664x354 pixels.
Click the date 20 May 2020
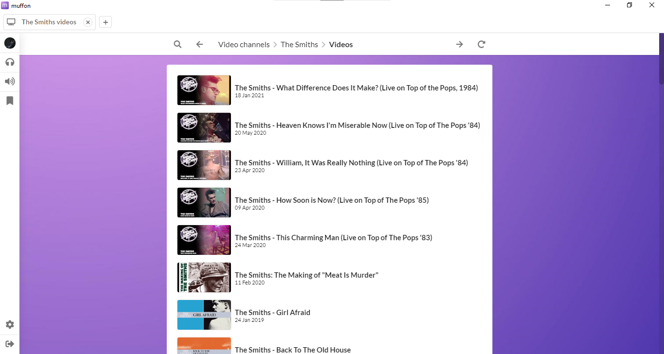(x=250, y=133)
